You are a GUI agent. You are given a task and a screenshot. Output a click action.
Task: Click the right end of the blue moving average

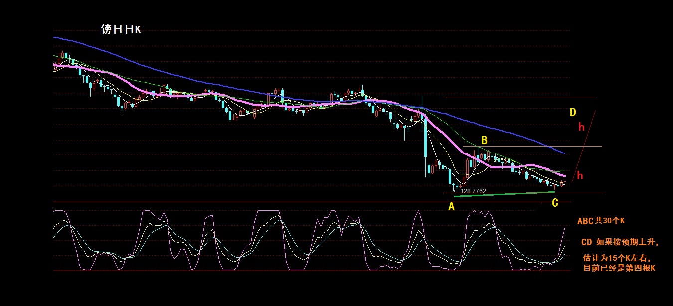click(563, 153)
